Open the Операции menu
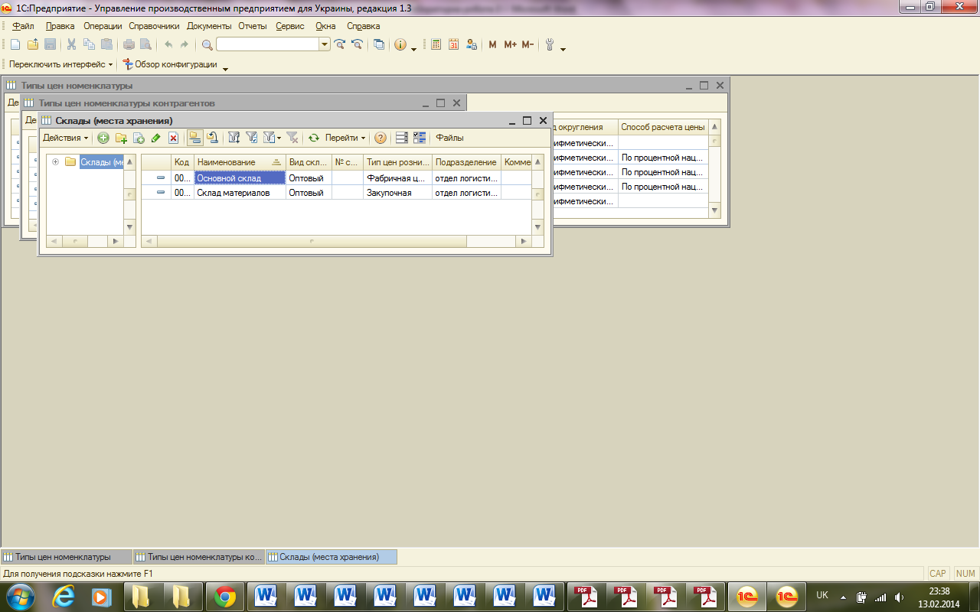Image resolution: width=980 pixels, height=612 pixels. click(x=103, y=26)
